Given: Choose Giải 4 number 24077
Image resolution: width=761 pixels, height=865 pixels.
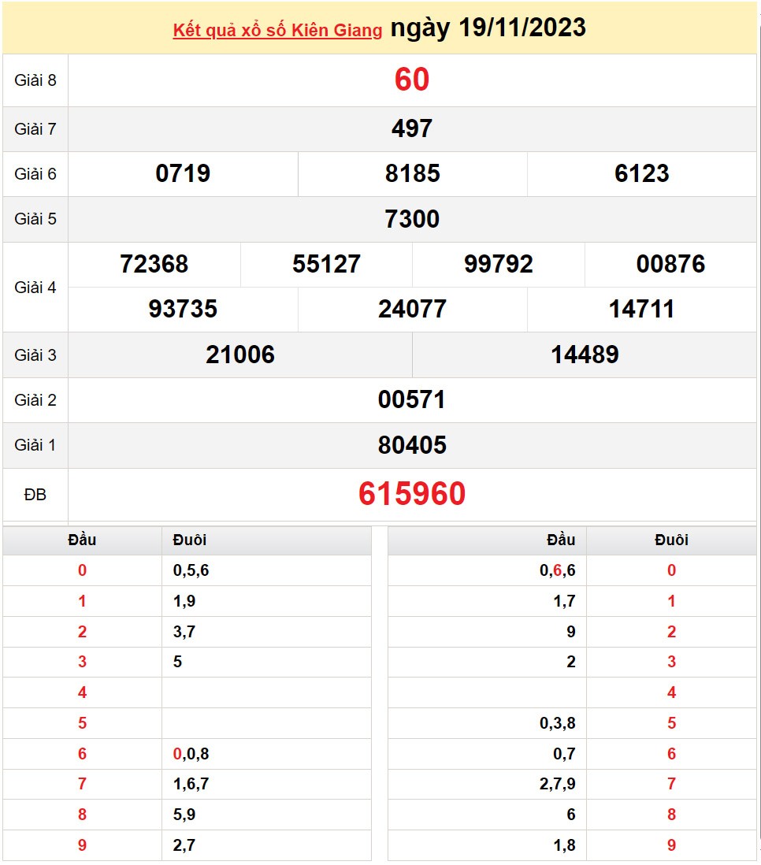Looking at the screenshot, I should [412, 309].
